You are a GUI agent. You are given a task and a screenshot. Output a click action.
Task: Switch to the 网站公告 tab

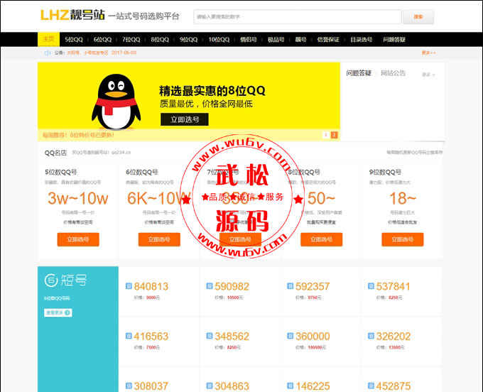click(393, 73)
